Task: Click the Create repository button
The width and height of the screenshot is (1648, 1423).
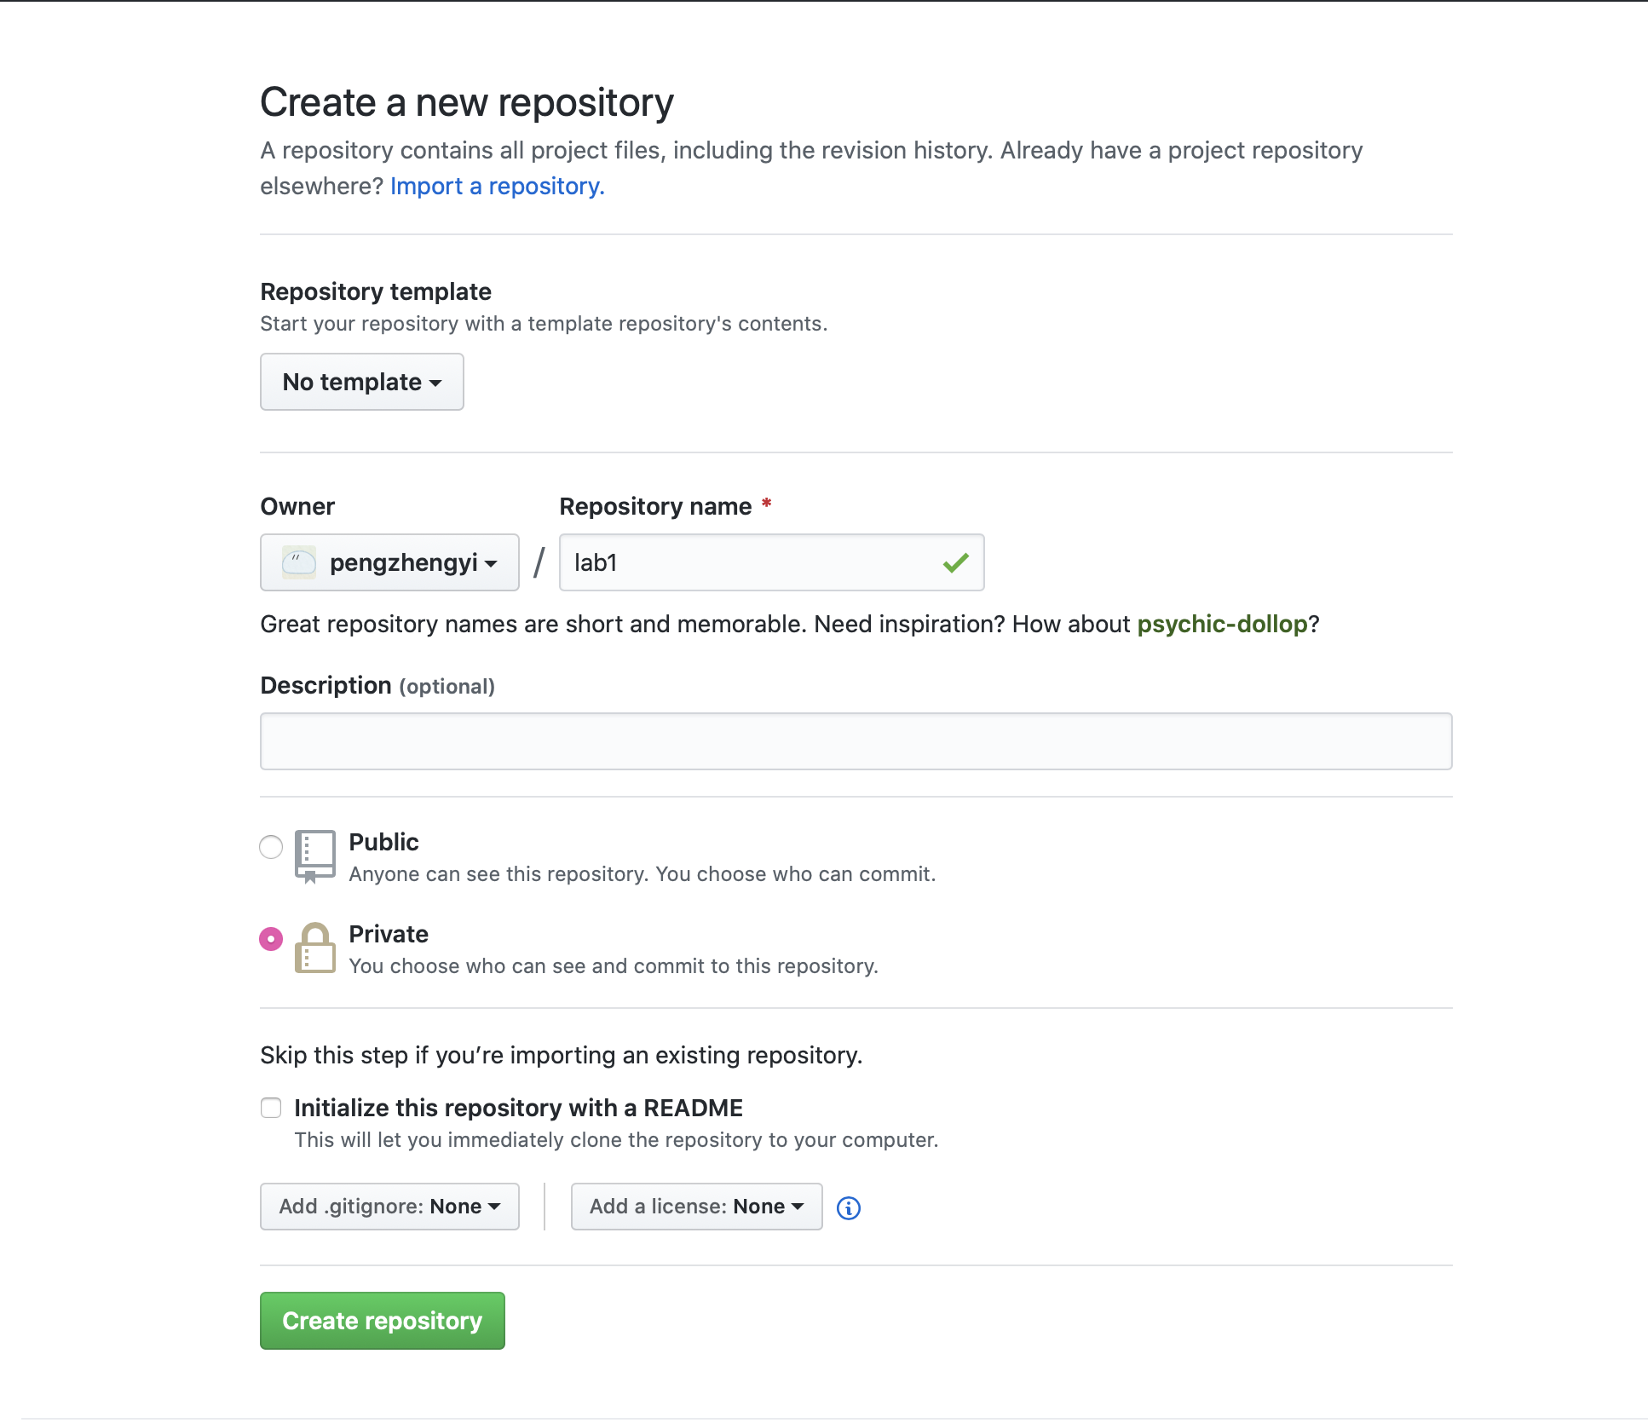Action: 382,1321
